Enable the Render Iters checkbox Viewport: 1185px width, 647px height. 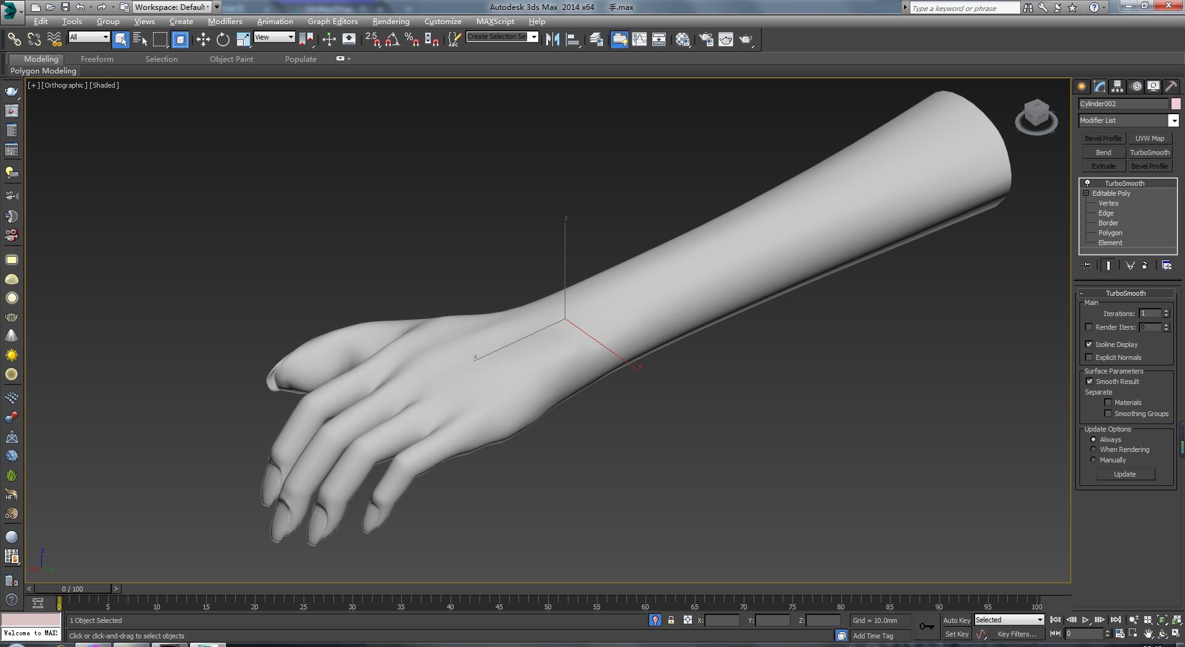pos(1089,327)
